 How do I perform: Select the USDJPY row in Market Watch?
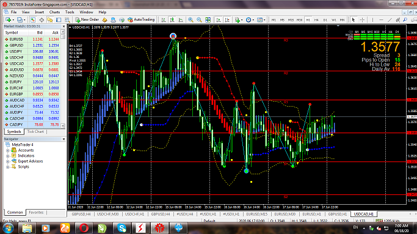(32, 51)
